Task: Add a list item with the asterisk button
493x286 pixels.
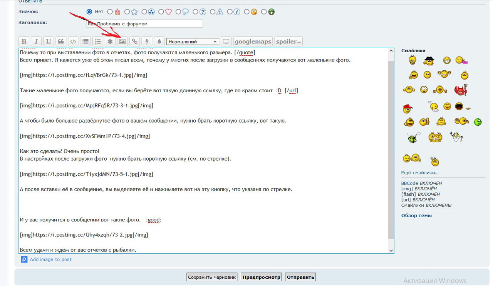Action: click(x=110, y=42)
